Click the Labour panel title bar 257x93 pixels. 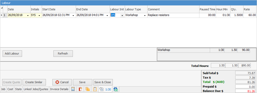click(x=129, y=3)
